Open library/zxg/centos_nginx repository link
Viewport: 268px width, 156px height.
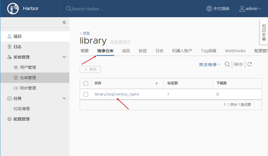117,94
